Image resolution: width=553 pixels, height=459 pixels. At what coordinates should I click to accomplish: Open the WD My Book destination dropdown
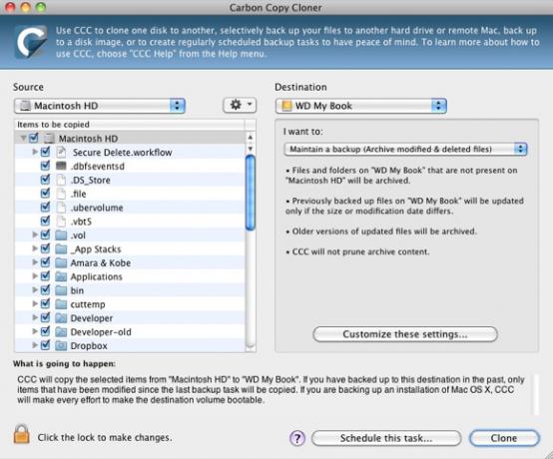[x=360, y=106]
